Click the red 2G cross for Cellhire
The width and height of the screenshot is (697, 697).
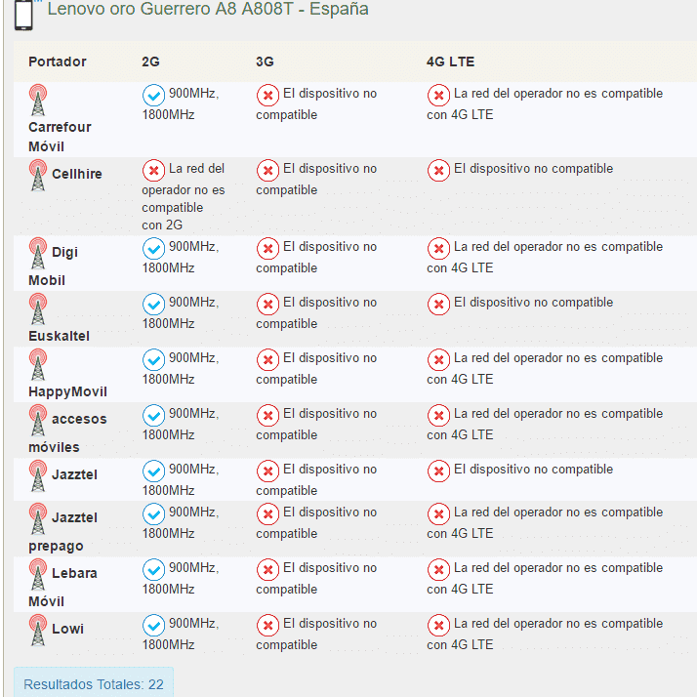pyautogui.click(x=154, y=170)
